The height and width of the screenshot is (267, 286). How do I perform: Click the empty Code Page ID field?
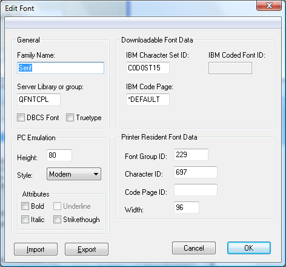coord(196,190)
